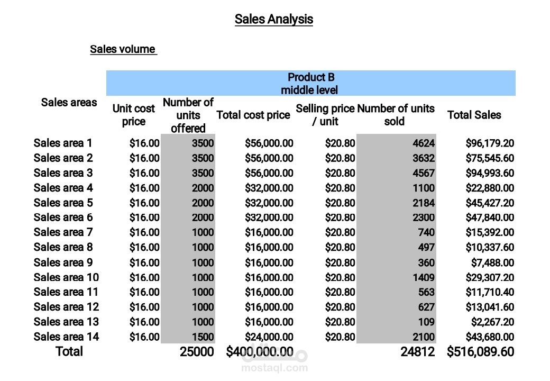Click total sales cell $43,680.00
The width and height of the screenshot is (550, 381).
490,337
